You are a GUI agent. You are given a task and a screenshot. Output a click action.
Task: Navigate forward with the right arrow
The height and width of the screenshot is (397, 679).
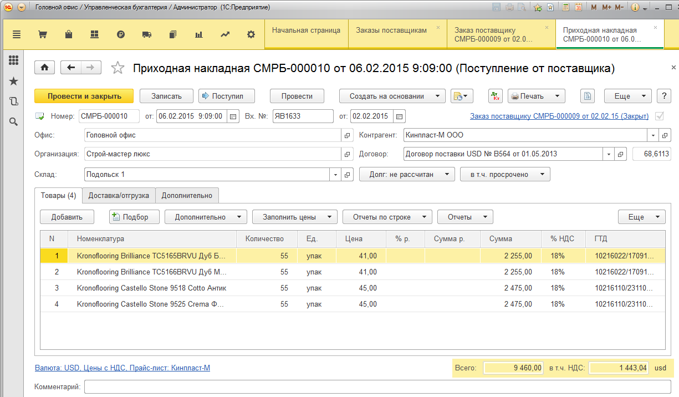click(91, 68)
